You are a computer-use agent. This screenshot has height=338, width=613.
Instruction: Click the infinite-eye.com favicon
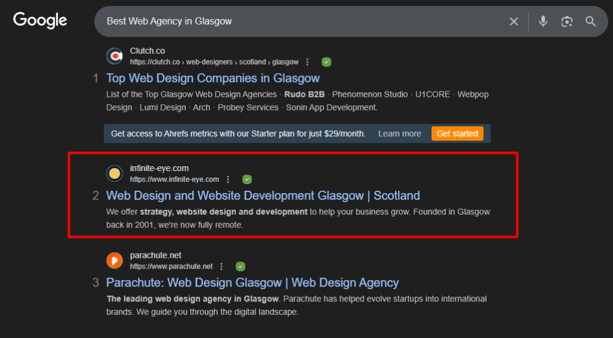tap(114, 173)
